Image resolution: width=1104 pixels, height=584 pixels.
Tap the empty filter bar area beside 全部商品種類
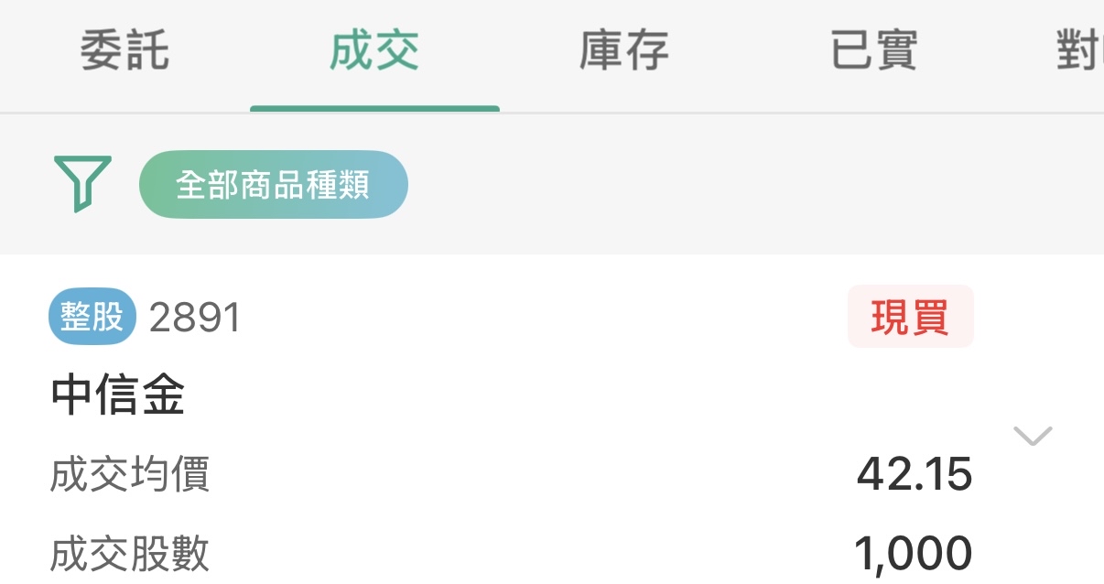click(751, 184)
